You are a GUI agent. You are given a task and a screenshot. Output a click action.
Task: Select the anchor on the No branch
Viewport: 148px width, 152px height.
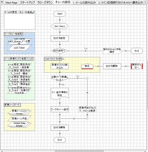tap(87, 78)
